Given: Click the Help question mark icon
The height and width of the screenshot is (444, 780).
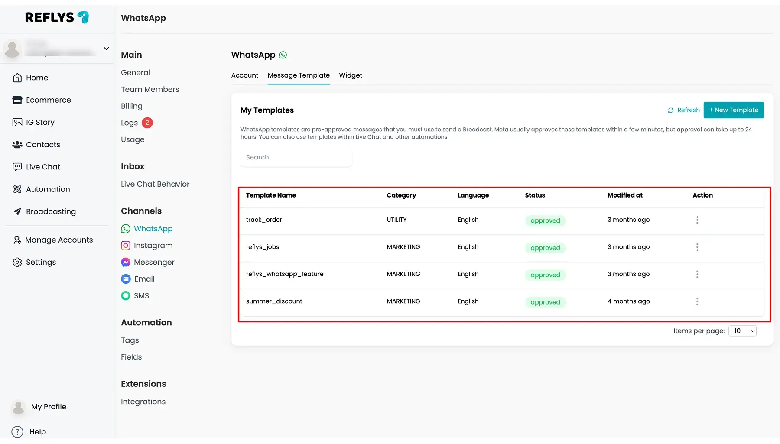Looking at the screenshot, I should 17,432.
